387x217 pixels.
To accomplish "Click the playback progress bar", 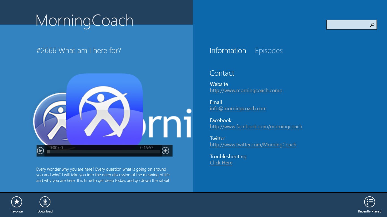I will (x=103, y=152).
